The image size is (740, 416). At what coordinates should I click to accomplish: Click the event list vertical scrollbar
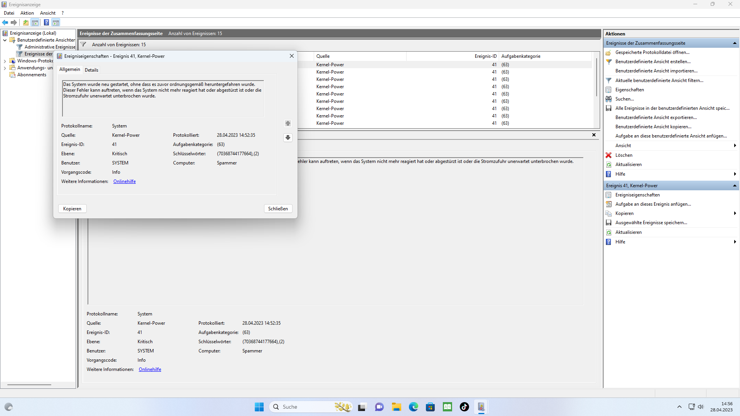[596, 77]
